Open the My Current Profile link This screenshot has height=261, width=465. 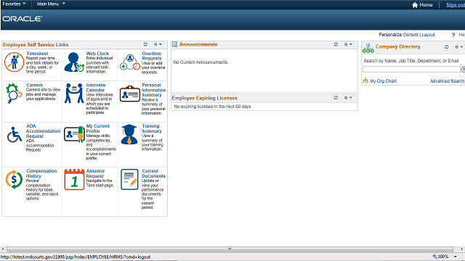tap(98, 128)
